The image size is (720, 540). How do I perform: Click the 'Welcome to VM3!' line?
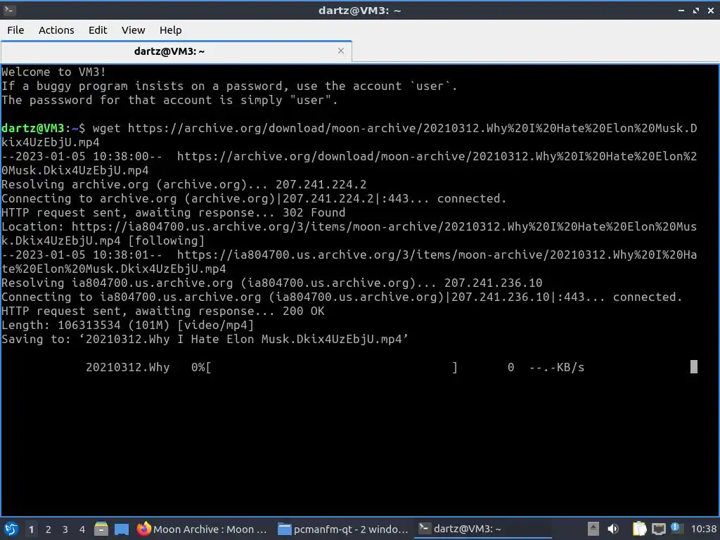point(53,72)
